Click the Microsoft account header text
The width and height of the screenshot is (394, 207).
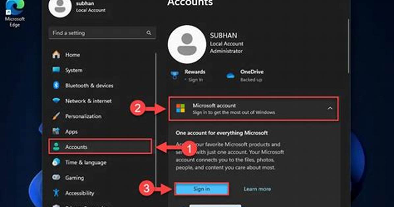[214, 105]
